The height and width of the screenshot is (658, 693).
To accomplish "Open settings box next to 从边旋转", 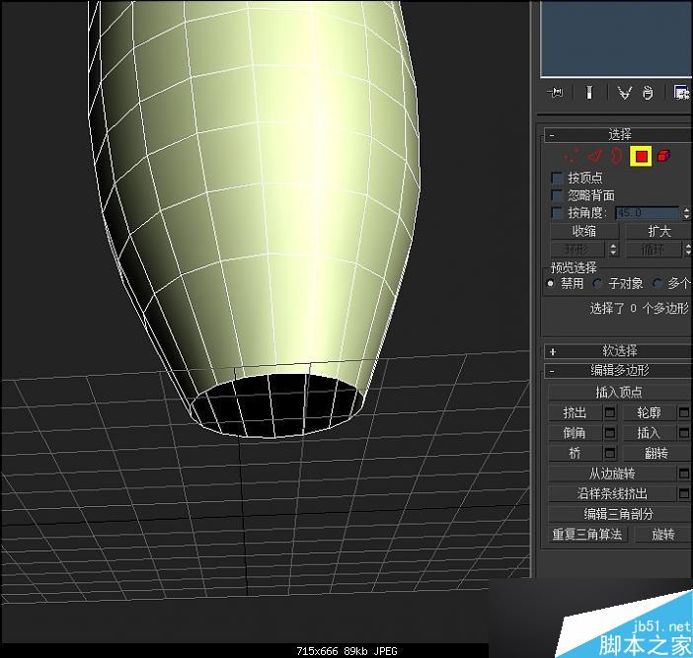I will click(684, 474).
